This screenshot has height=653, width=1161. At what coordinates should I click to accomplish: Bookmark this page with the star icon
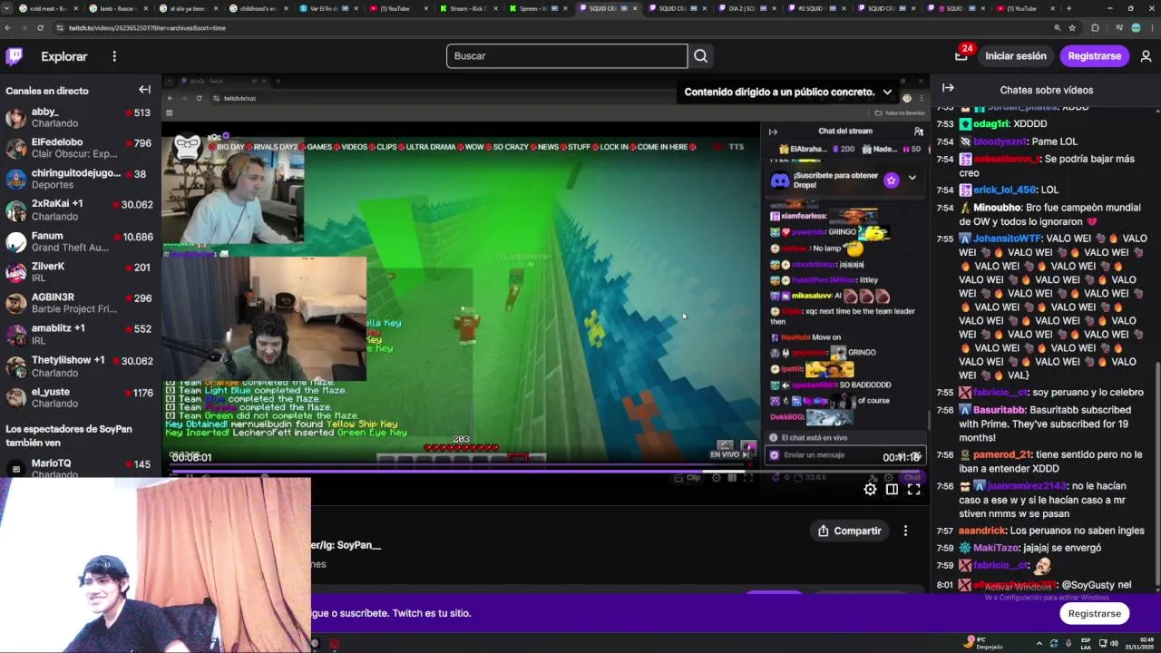point(1073,28)
